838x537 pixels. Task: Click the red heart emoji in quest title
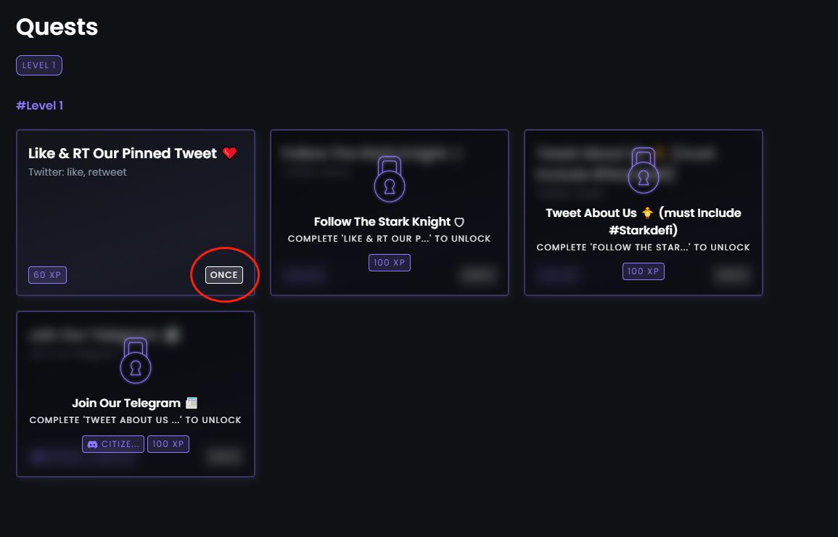pyautogui.click(x=230, y=153)
